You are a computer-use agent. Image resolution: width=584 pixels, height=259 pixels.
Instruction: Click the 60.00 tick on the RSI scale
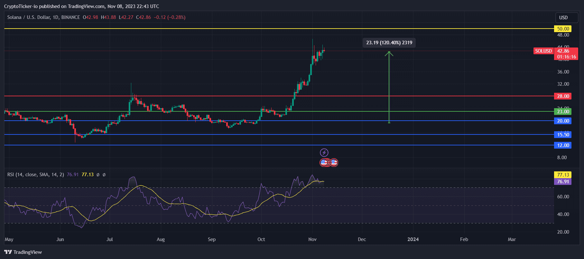tap(563, 197)
